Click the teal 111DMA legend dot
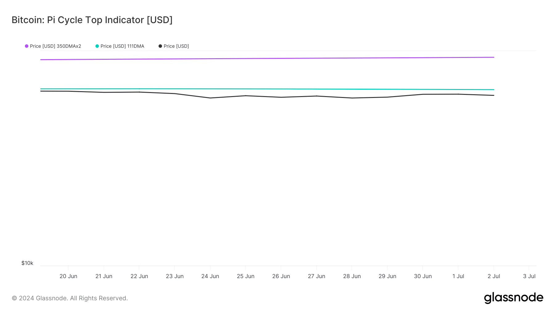 click(x=97, y=46)
